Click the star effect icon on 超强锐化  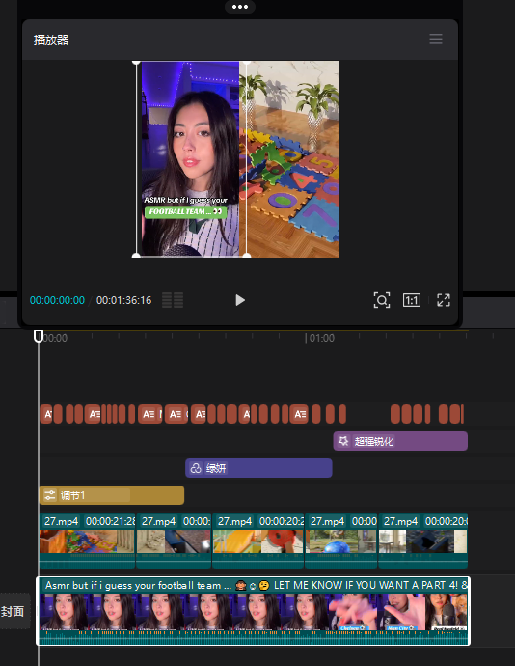click(343, 441)
